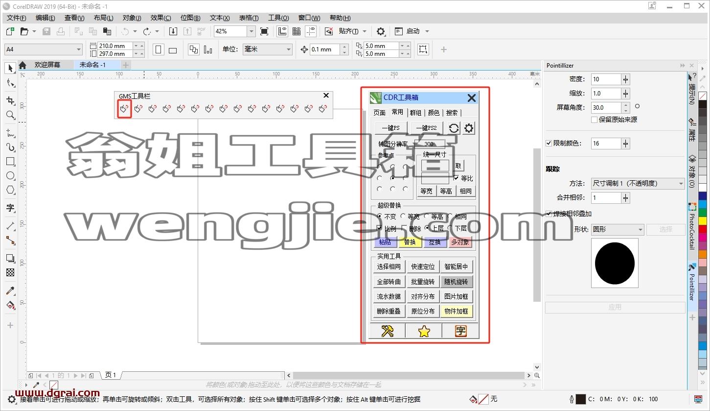Open the 位图 menu
710x411 pixels.
point(190,18)
